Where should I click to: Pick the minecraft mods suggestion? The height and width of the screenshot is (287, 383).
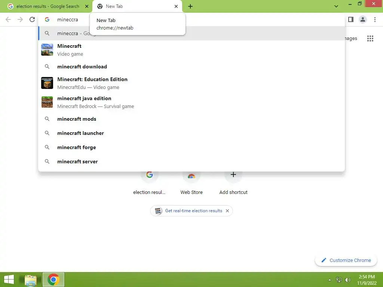pyautogui.click(x=191, y=119)
